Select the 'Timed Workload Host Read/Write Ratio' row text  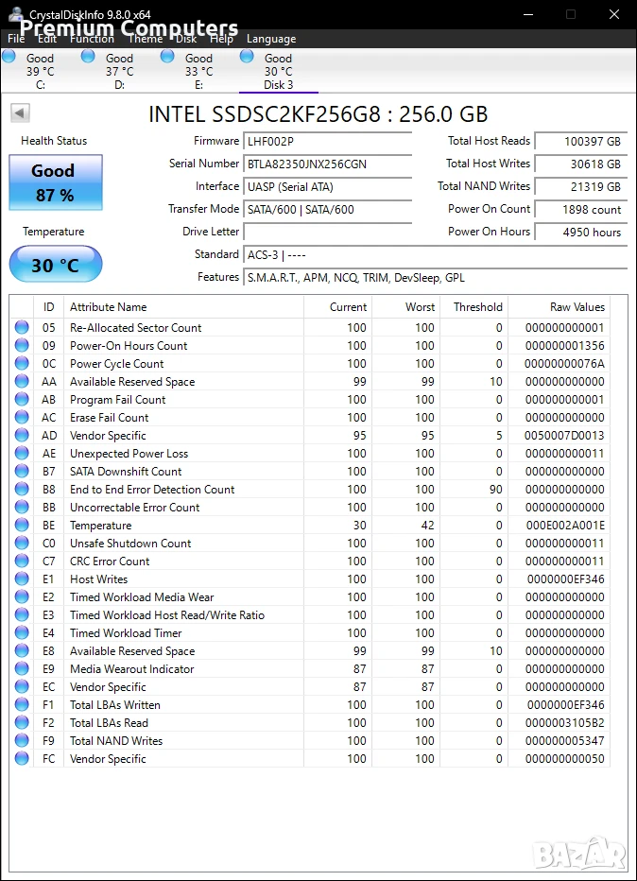[x=167, y=614]
